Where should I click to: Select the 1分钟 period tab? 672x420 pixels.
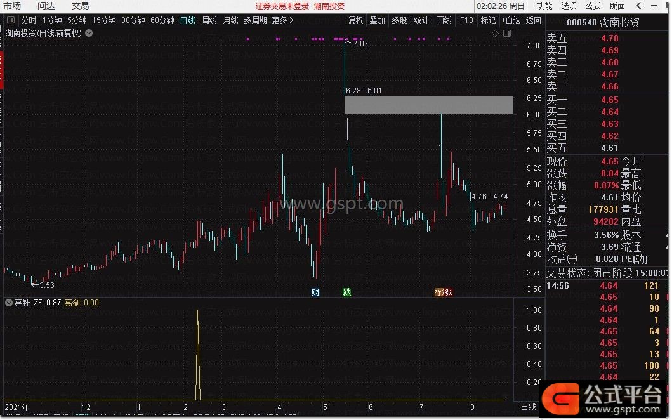tap(52, 20)
